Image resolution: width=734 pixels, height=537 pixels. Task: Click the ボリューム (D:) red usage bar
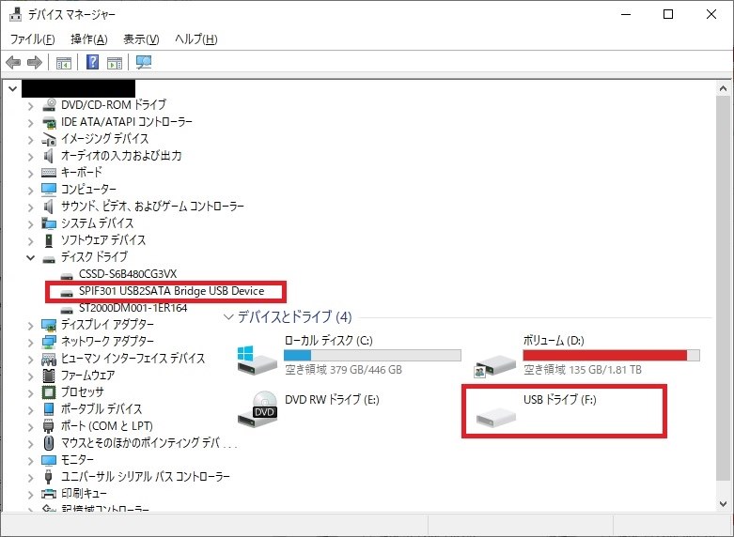pyautogui.click(x=612, y=355)
